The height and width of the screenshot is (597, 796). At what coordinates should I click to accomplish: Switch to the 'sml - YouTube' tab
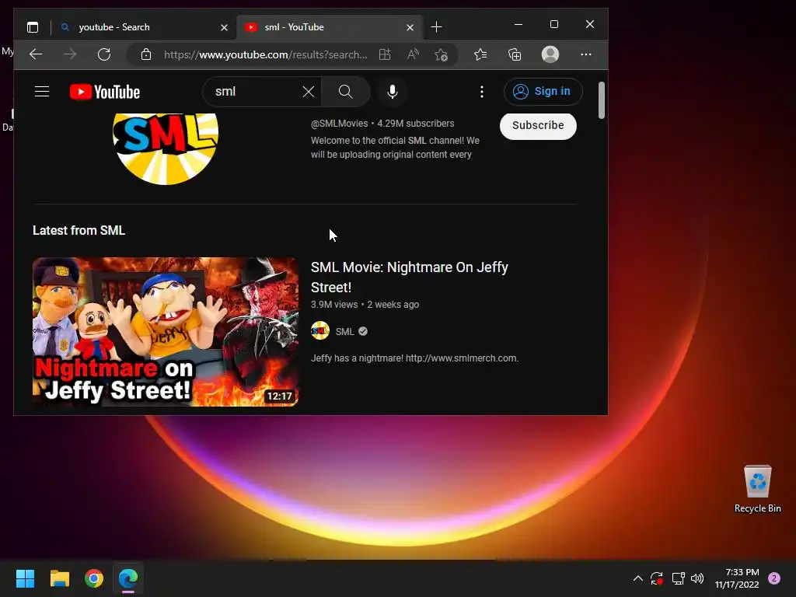click(329, 27)
